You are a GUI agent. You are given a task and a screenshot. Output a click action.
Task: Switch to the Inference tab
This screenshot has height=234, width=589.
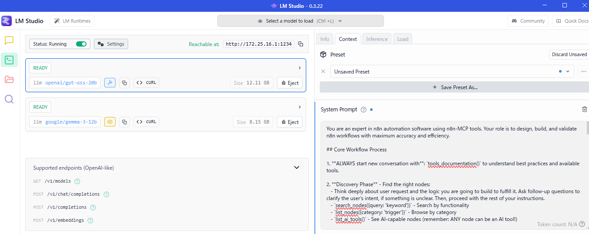377,39
